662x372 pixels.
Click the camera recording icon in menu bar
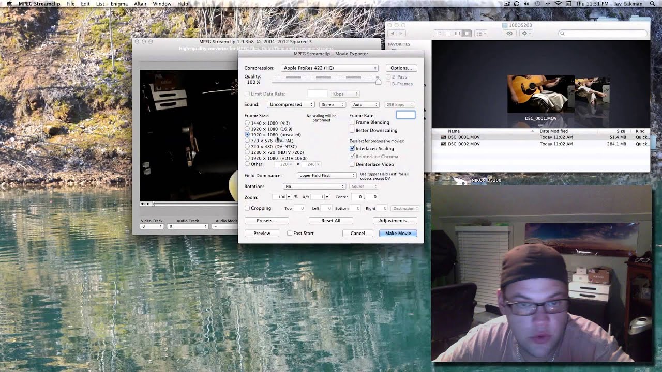tap(506, 4)
